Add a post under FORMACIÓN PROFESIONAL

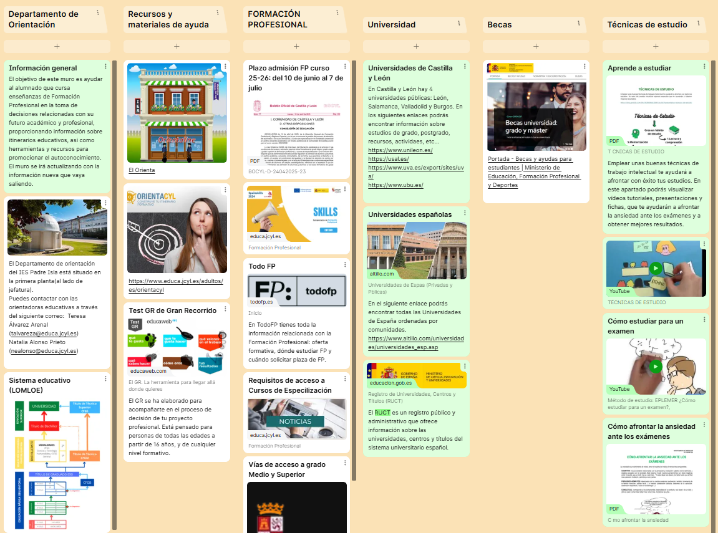pos(296,46)
